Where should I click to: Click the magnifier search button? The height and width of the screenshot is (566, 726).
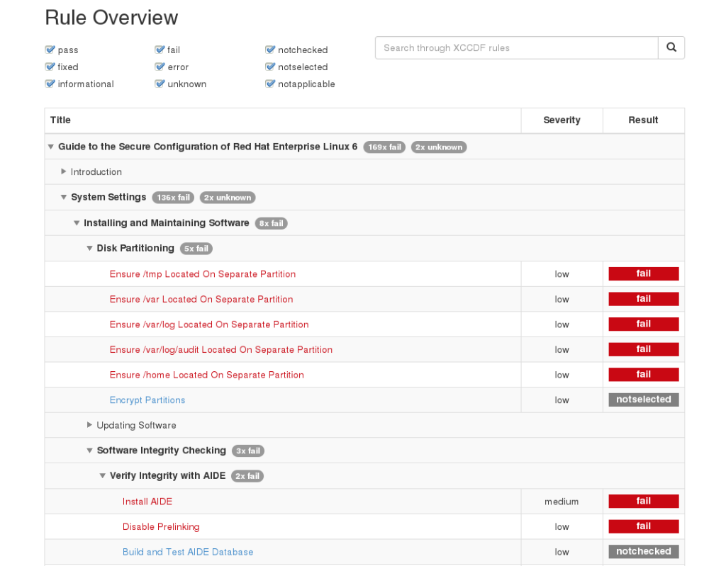point(671,47)
